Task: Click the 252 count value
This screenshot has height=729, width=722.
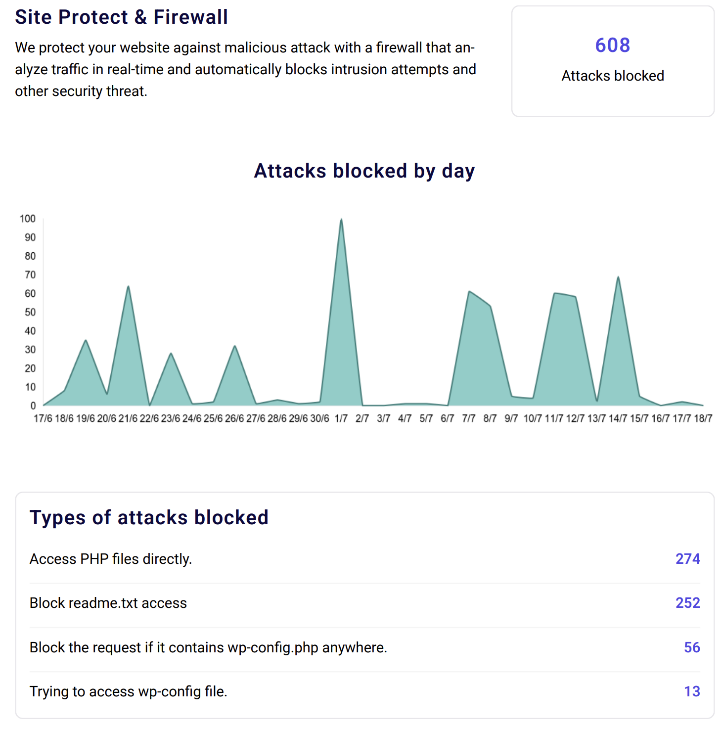Action: (687, 603)
